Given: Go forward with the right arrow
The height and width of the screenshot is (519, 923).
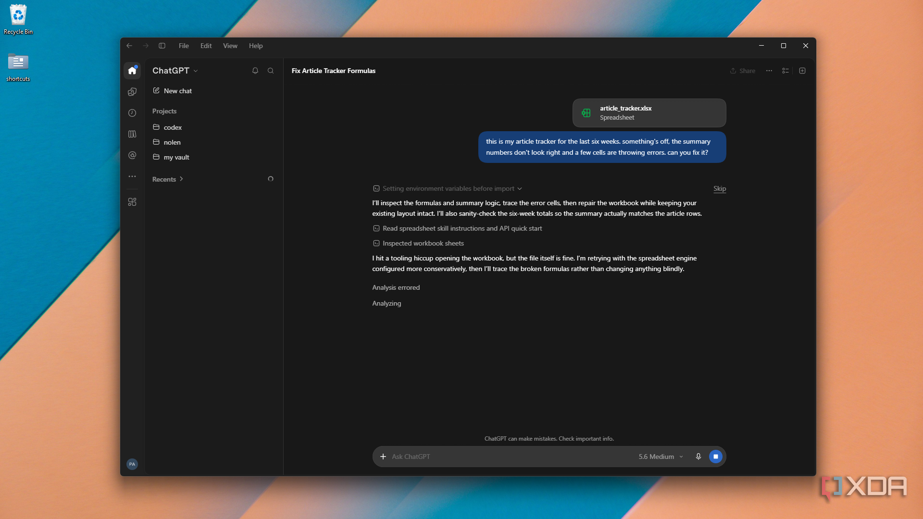Looking at the screenshot, I should pos(146,46).
